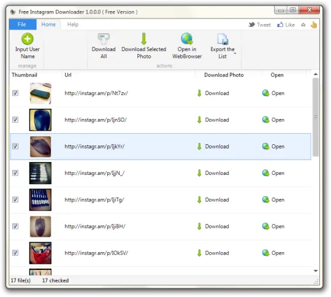The image size is (331, 297).
Task: Click the Input User Name plus icon
Action: point(28,39)
